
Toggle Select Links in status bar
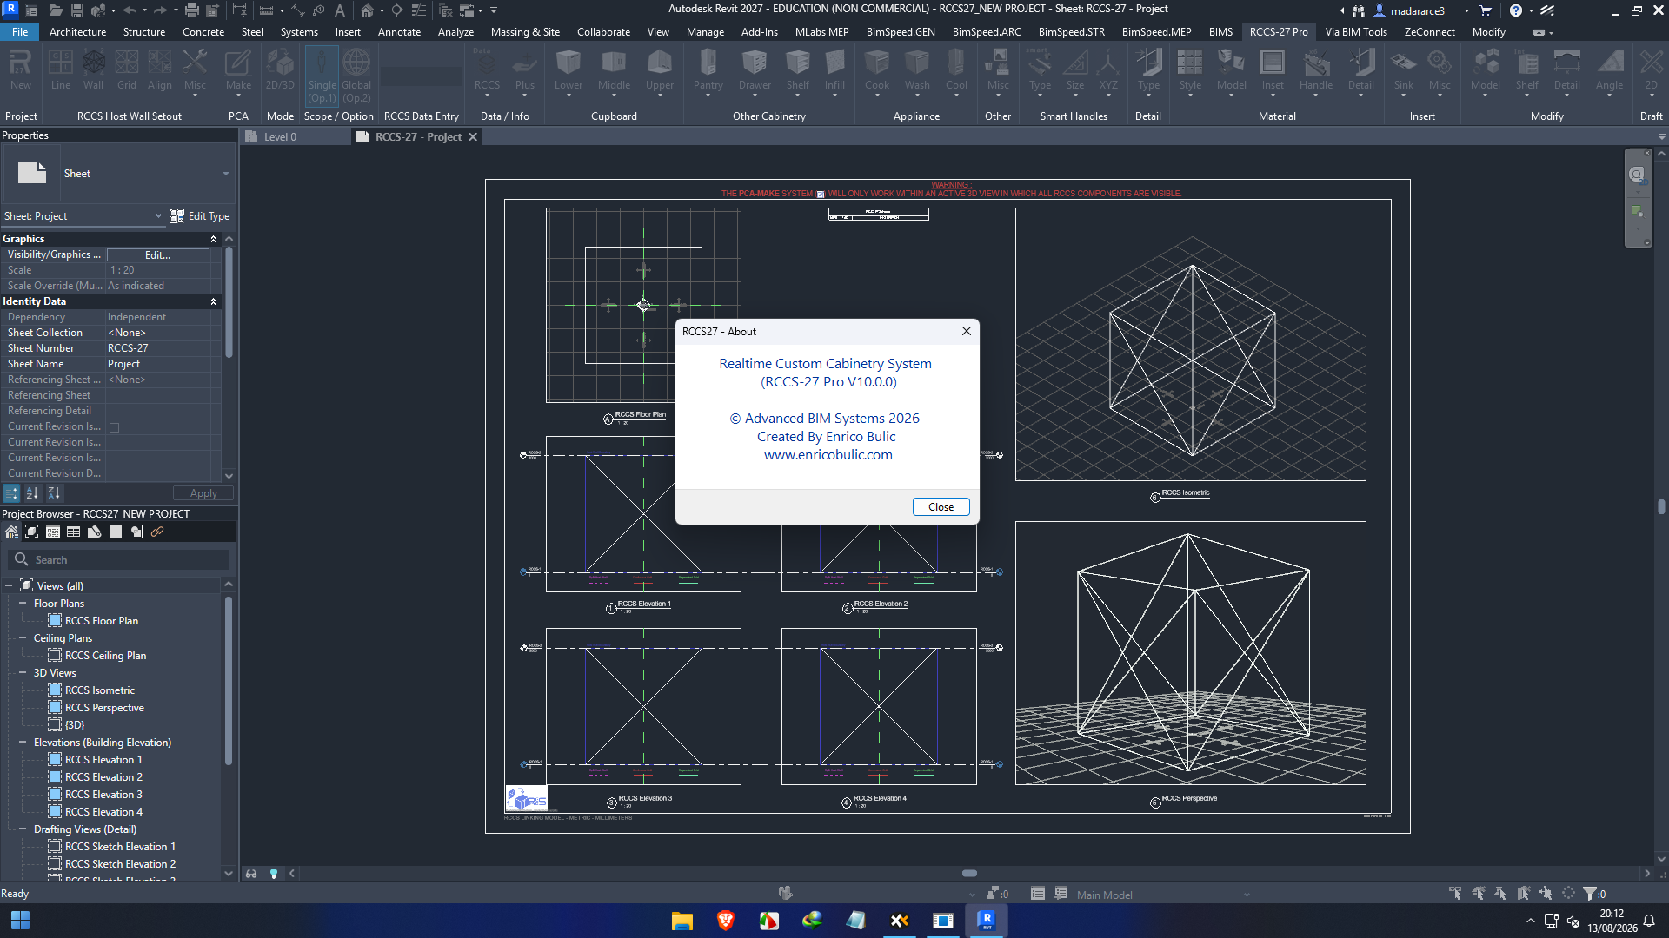[1455, 893]
